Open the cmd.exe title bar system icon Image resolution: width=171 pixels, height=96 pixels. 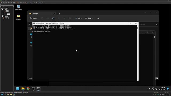pyautogui.click(x=34, y=23)
